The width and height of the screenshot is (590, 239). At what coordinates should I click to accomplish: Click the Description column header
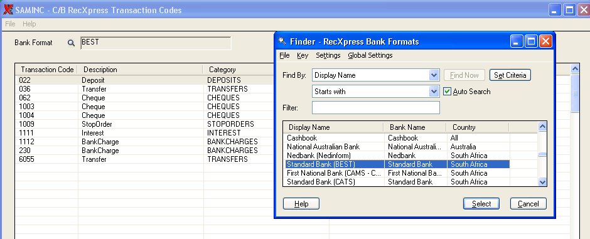[x=140, y=70]
